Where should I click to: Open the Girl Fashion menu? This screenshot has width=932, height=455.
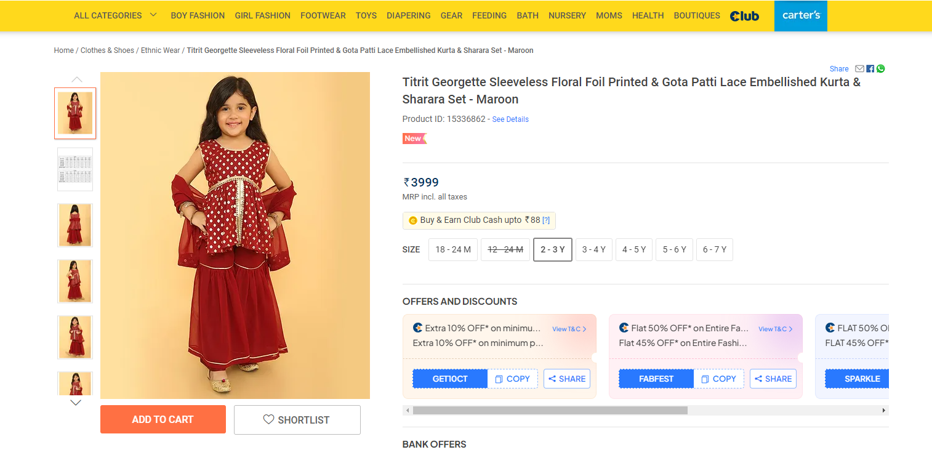tap(262, 15)
